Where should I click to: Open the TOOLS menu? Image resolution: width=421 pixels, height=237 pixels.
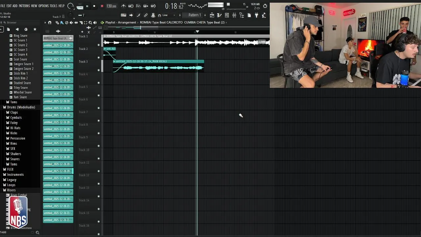click(53, 6)
